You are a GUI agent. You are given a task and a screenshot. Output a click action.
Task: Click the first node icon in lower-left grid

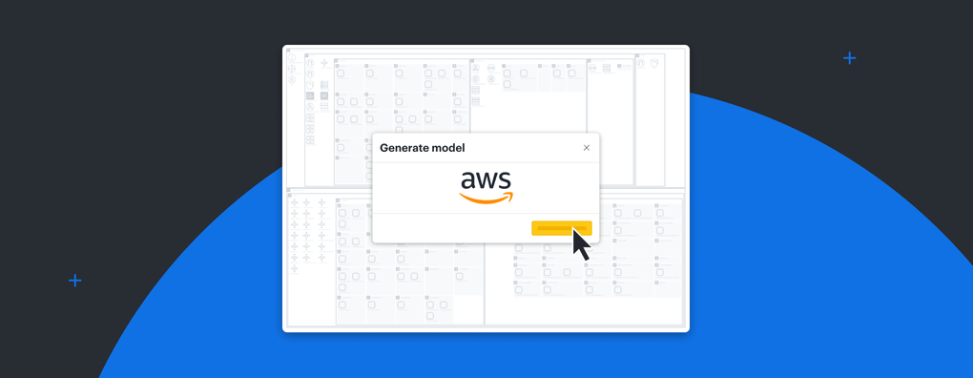[x=294, y=202]
